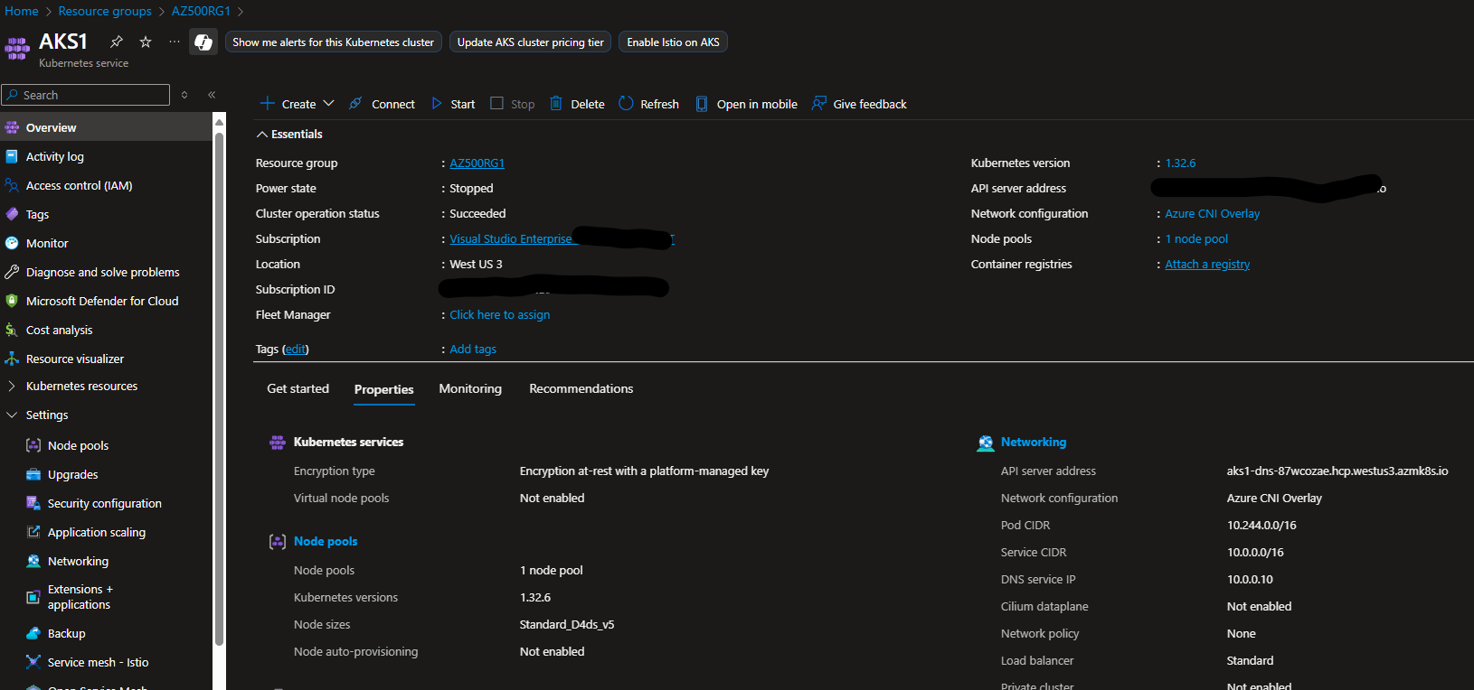Open Microsoft Defender for Cloud in sidebar

[102, 301]
